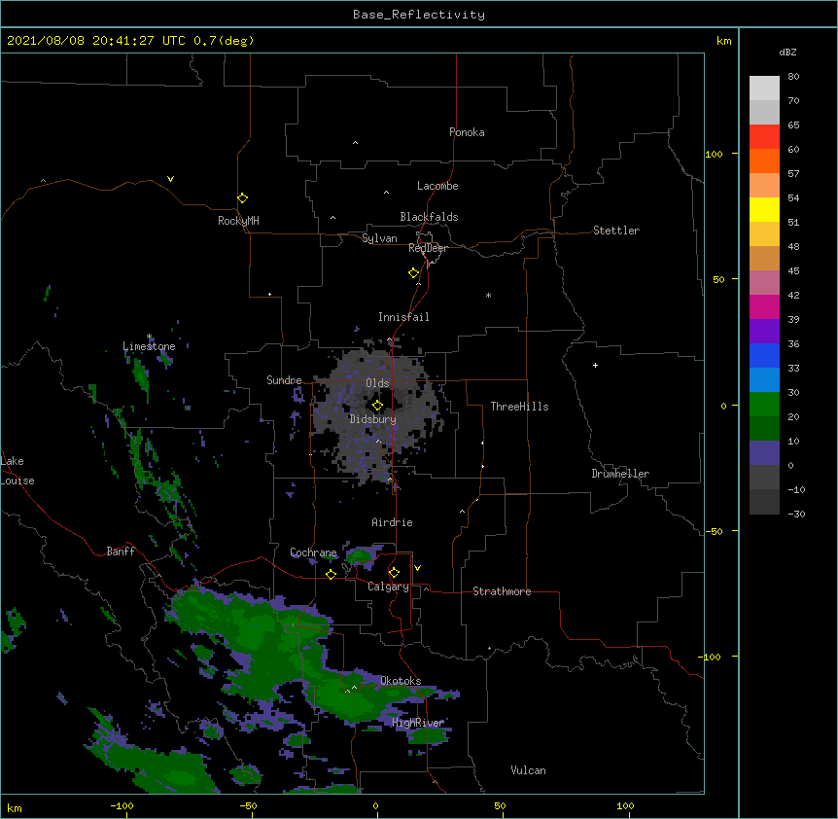Image resolution: width=838 pixels, height=819 pixels.
Task: Select the Olds label
Action: tap(377, 383)
